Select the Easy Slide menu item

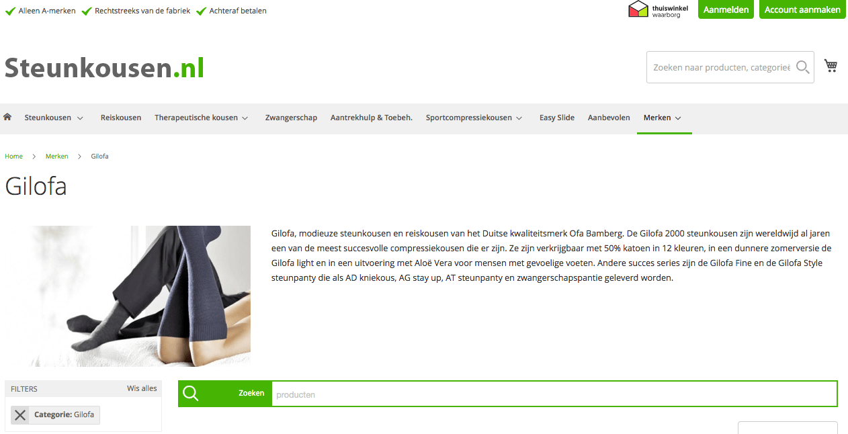coord(557,118)
